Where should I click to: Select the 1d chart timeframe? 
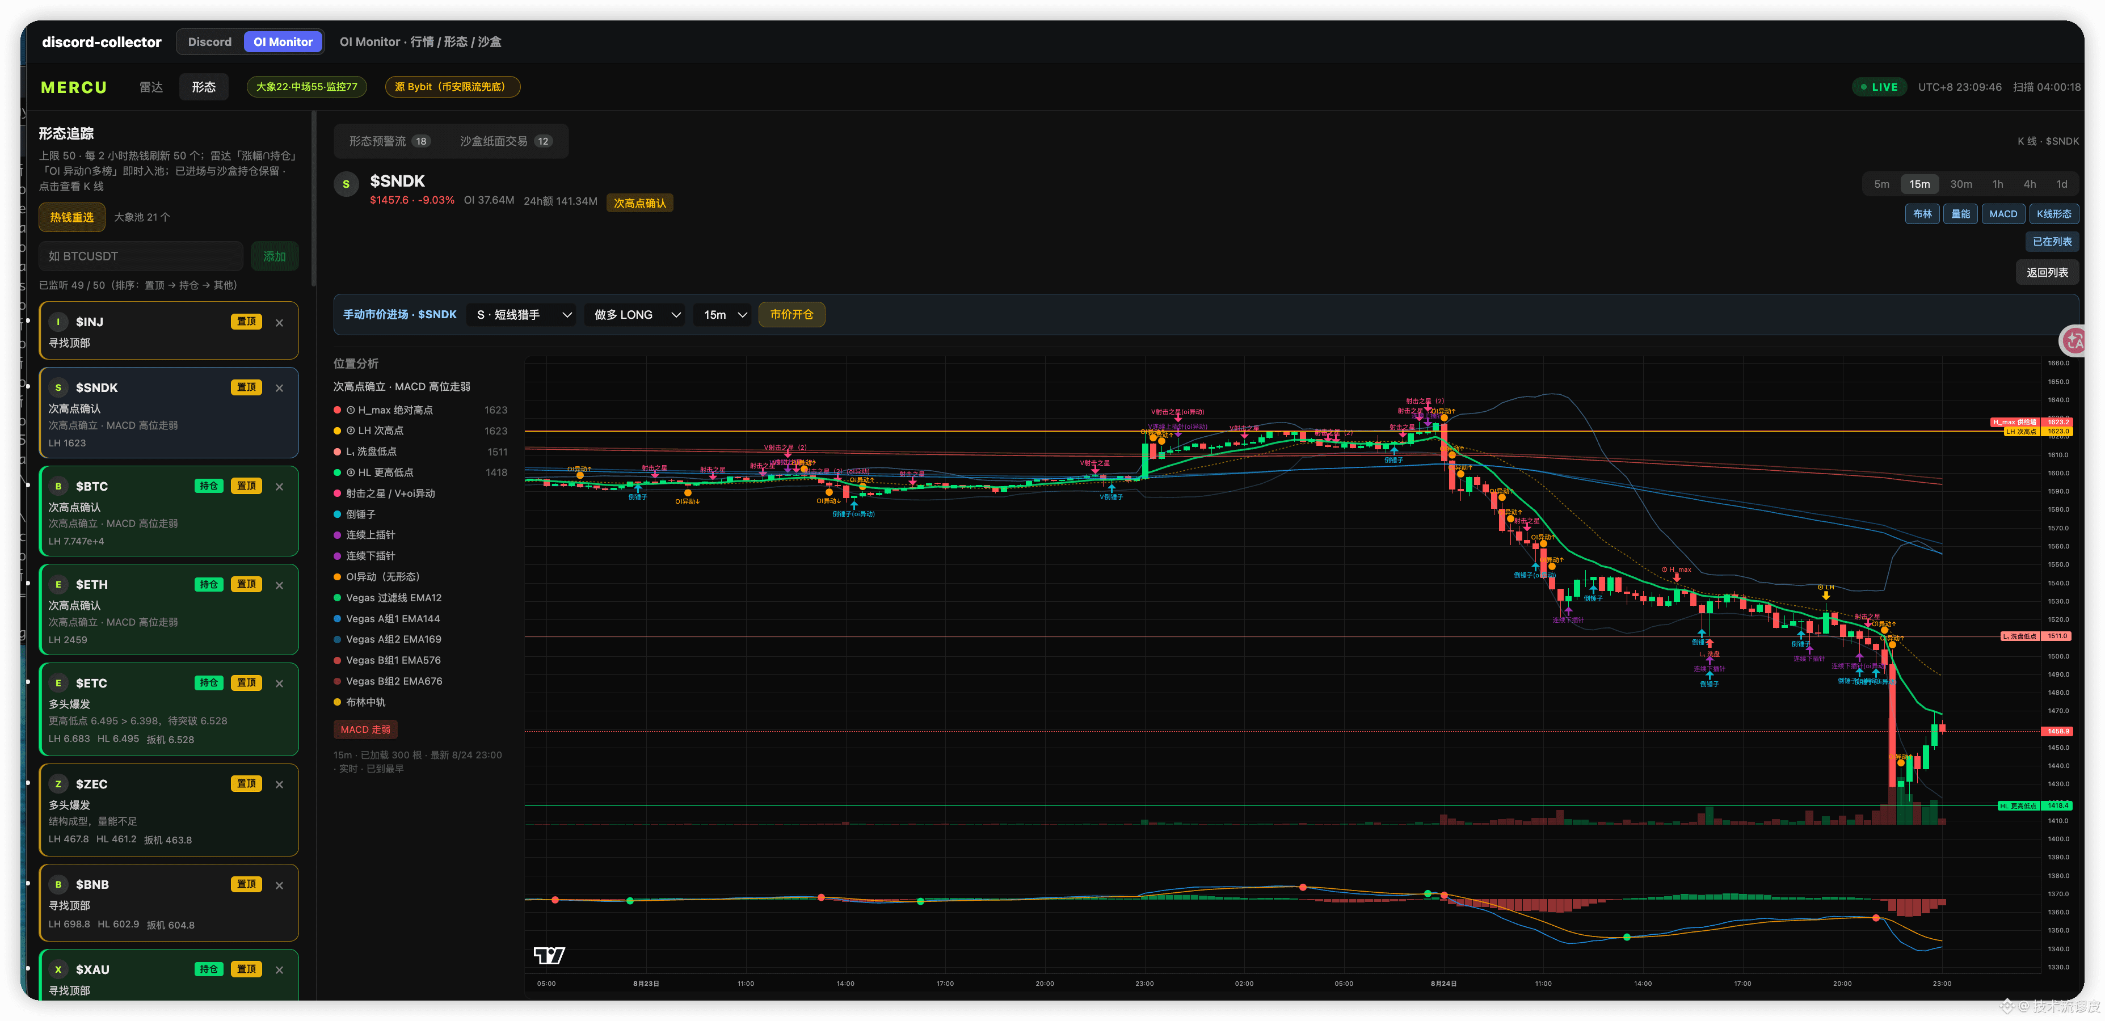2061,184
